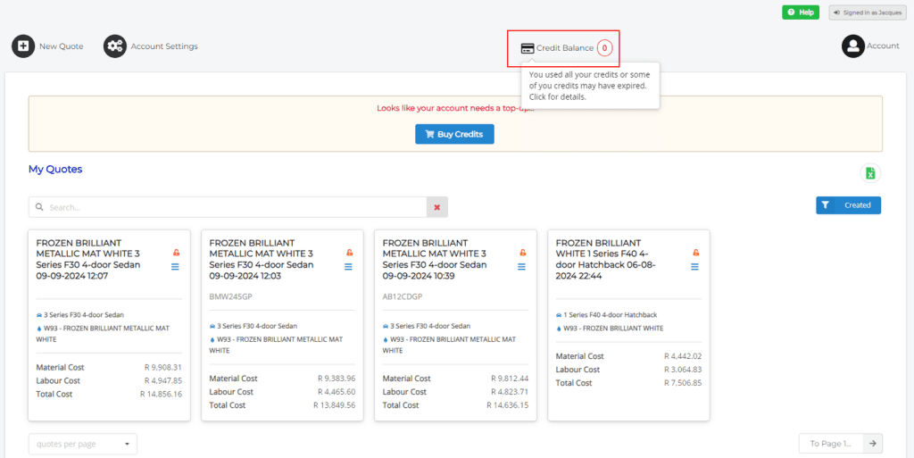Expand the quotes per page dropdown

point(83,444)
